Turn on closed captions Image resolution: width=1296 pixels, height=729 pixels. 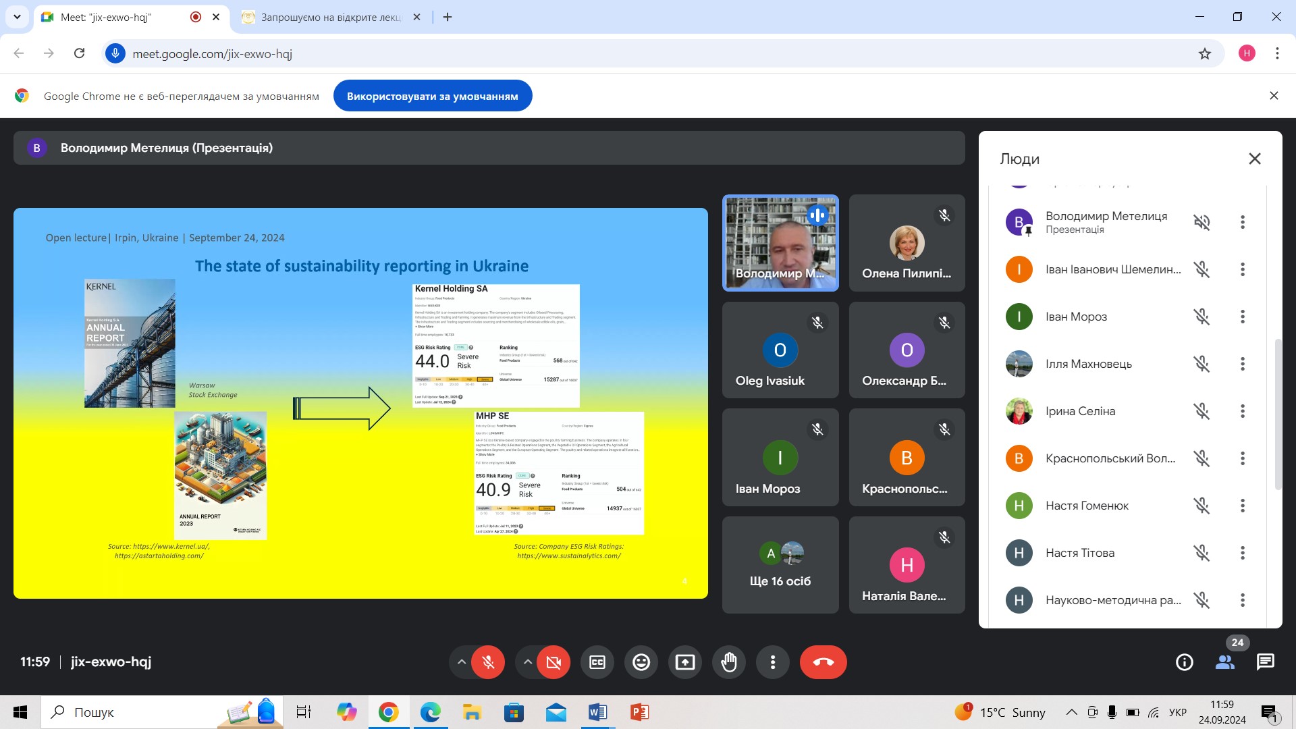tap(597, 662)
